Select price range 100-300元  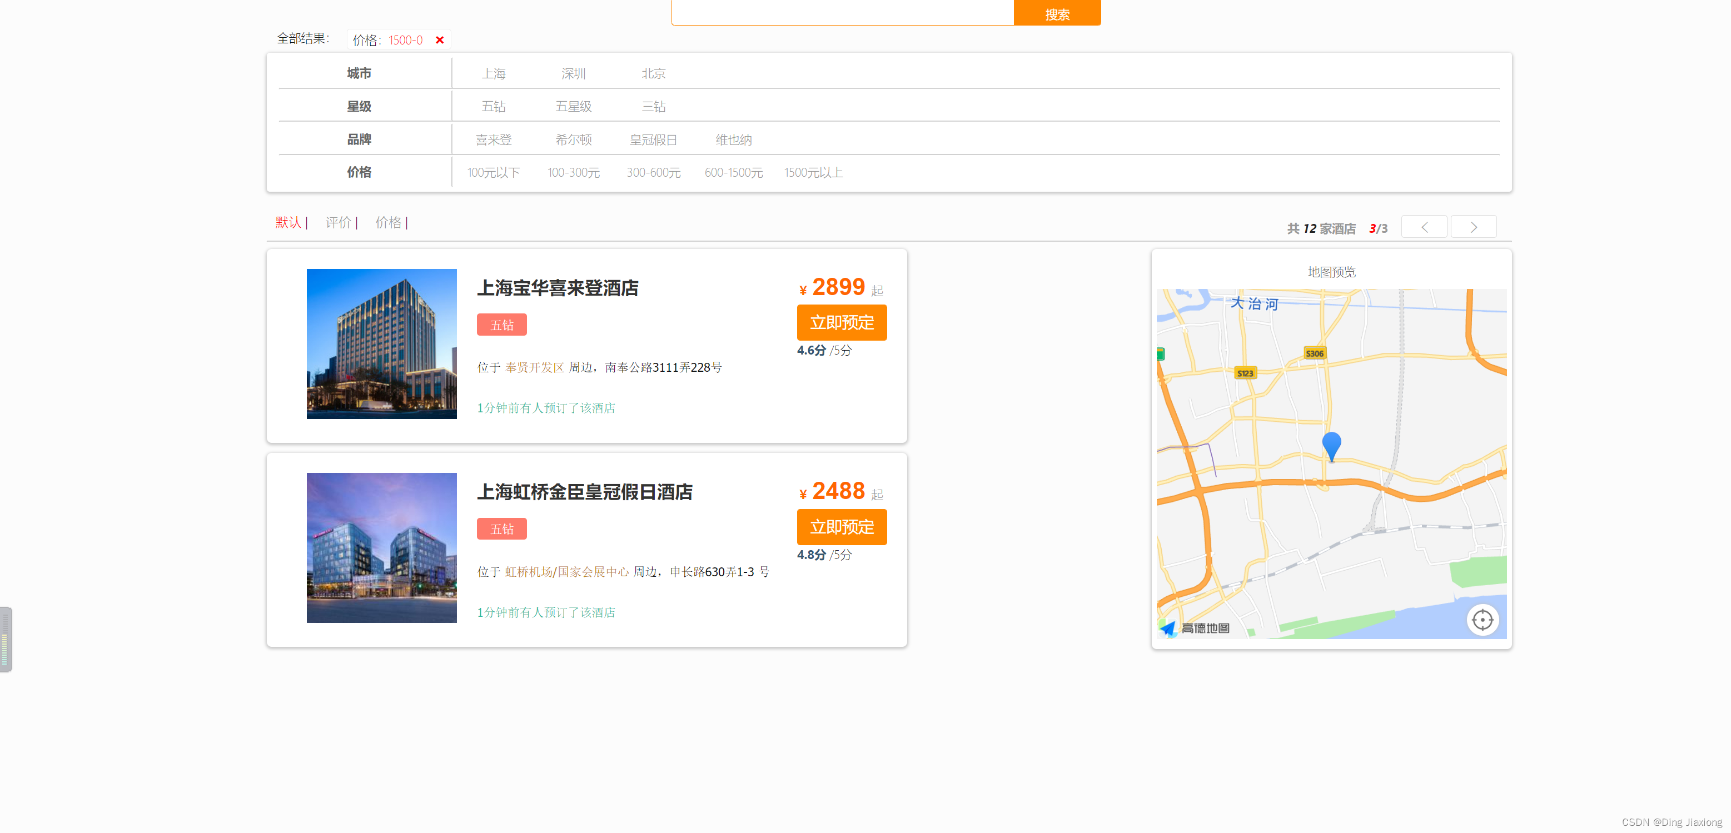(573, 173)
